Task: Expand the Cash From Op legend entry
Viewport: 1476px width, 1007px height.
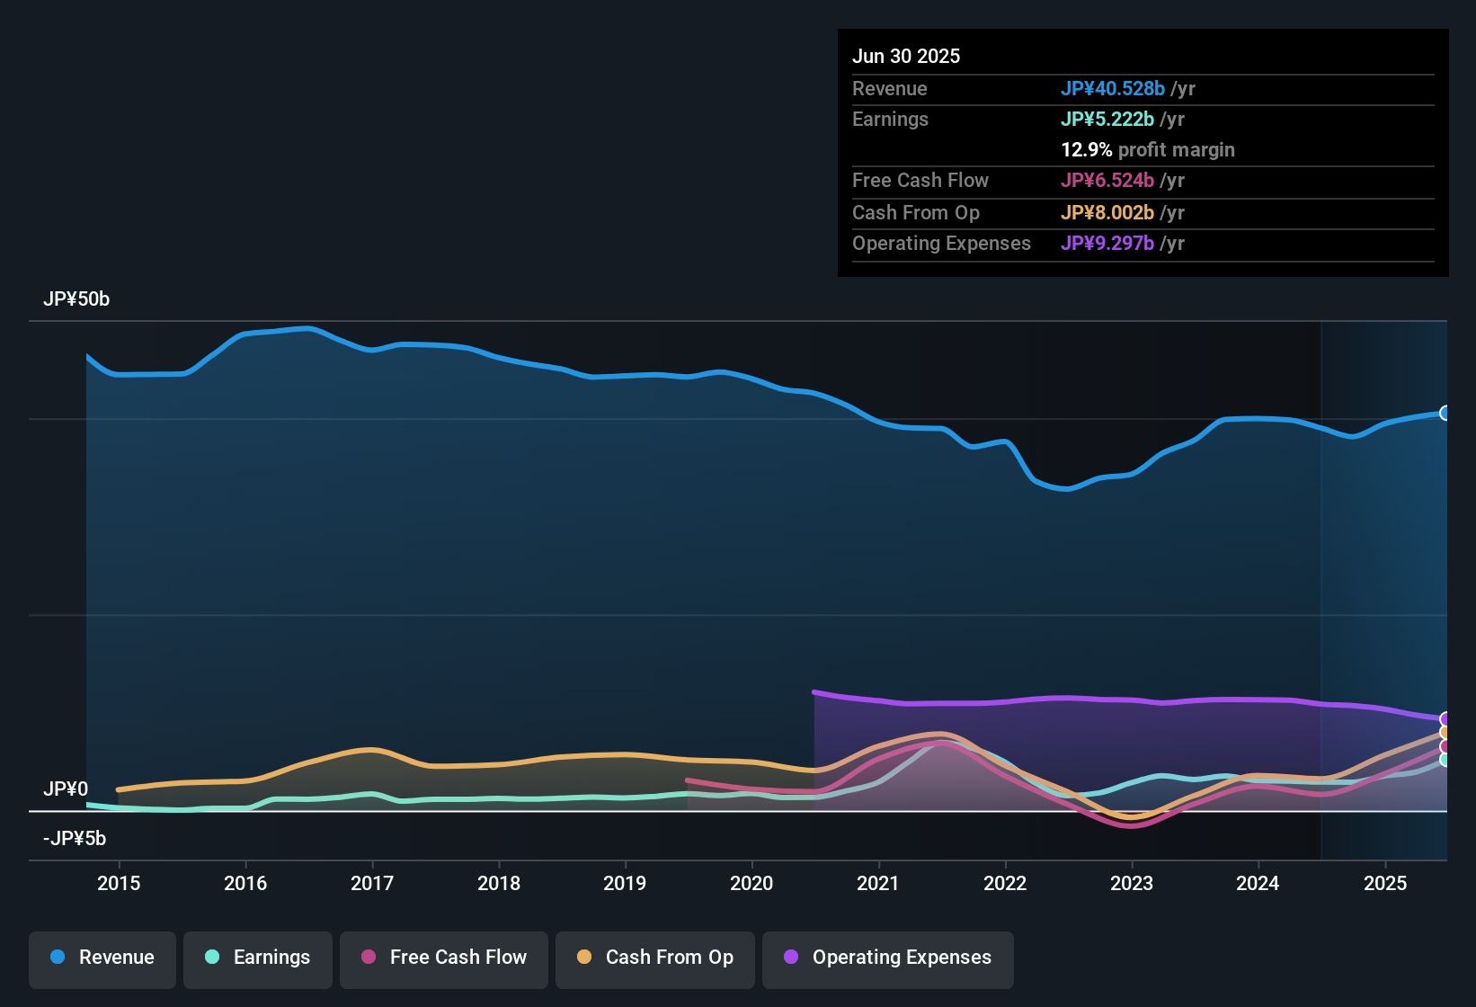Action: coord(654,958)
